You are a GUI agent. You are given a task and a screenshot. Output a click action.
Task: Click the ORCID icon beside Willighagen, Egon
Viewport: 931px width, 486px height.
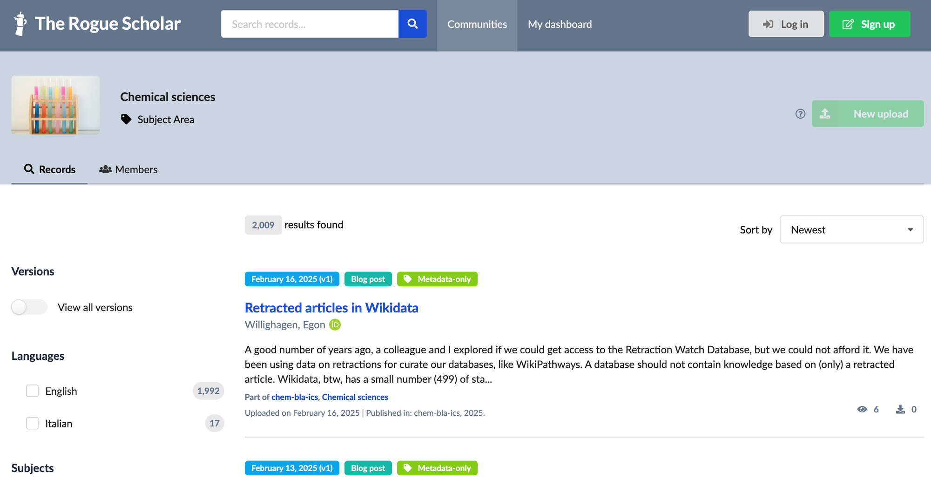[335, 324]
